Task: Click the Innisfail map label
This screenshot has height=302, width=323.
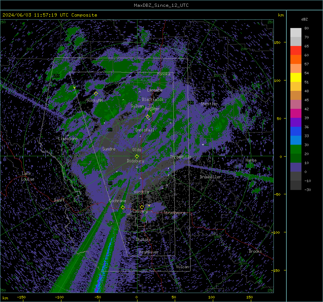Action: point(145,130)
